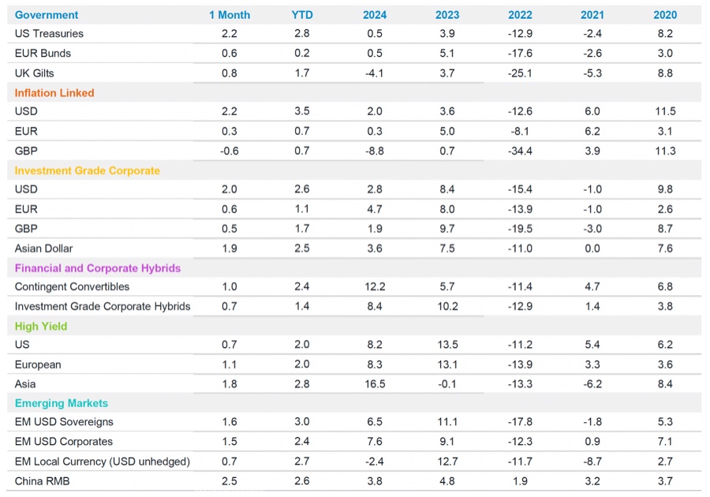Select the US Treasuries row label
Viewport: 710px width, 497px height.
[47, 34]
